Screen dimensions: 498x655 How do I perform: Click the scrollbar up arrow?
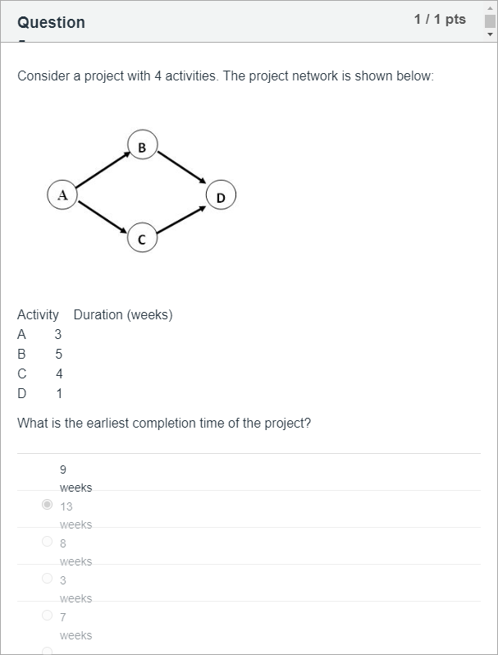(490, 8)
